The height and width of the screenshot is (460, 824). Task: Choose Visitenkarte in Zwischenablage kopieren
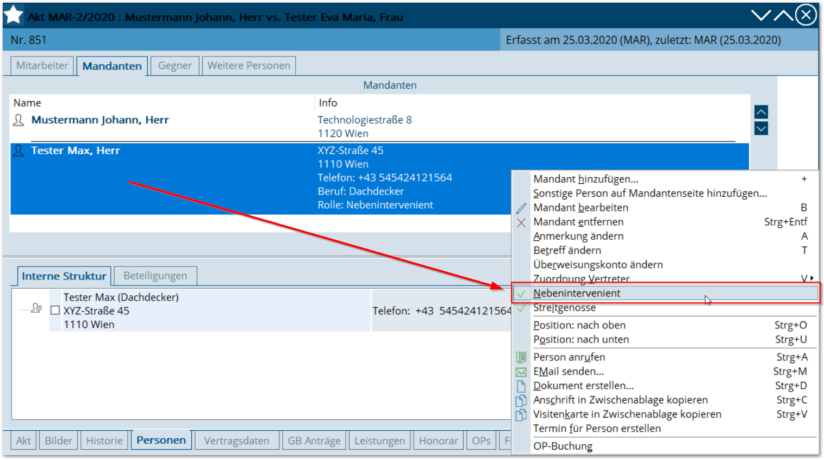666,414
